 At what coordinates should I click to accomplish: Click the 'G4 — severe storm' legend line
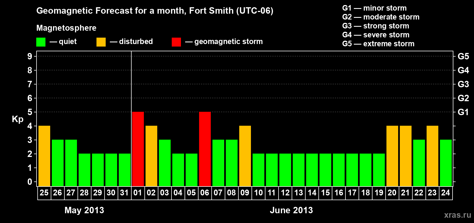coord(376,35)
